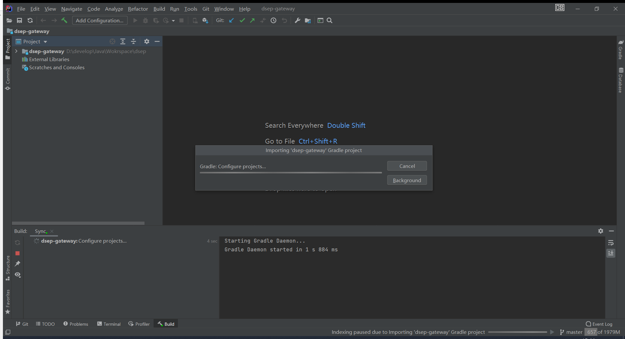Click the red Stop button in Build panel
The width and height of the screenshot is (625, 339).
pos(17,253)
